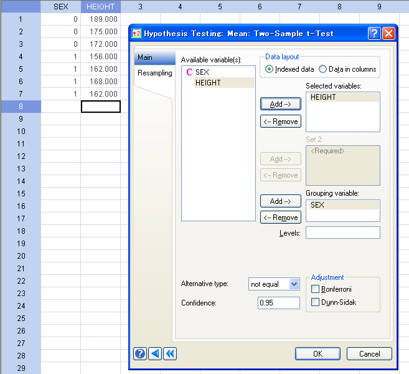The width and height of the screenshot is (409, 374).
Task: Select the cell containing 189.000
Action: coord(101,19)
